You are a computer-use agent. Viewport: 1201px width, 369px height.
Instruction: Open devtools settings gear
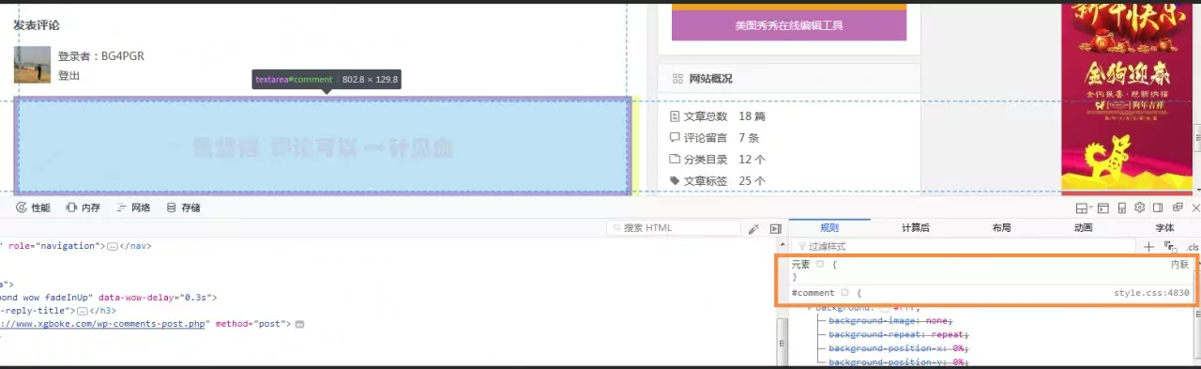[x=1139, y=208]
